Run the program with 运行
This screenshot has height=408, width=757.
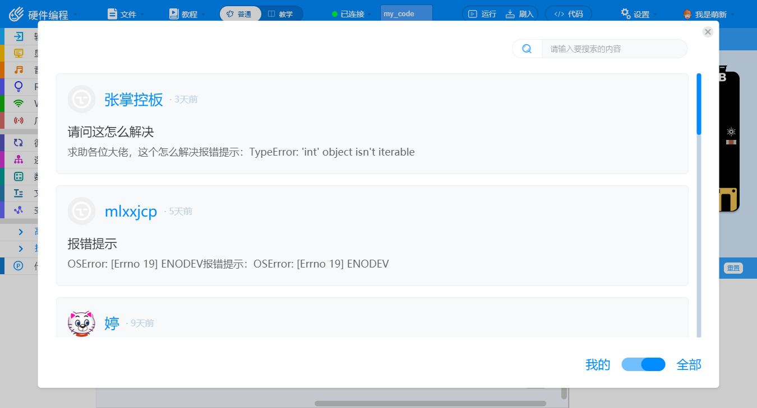point(482,14)
